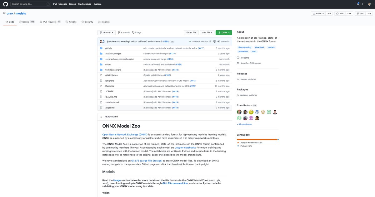The width and height of the screenshot is (375, 197).
Task: Open the Git LFS (Large File Storage) link
Action: click(x=147, y=161)
